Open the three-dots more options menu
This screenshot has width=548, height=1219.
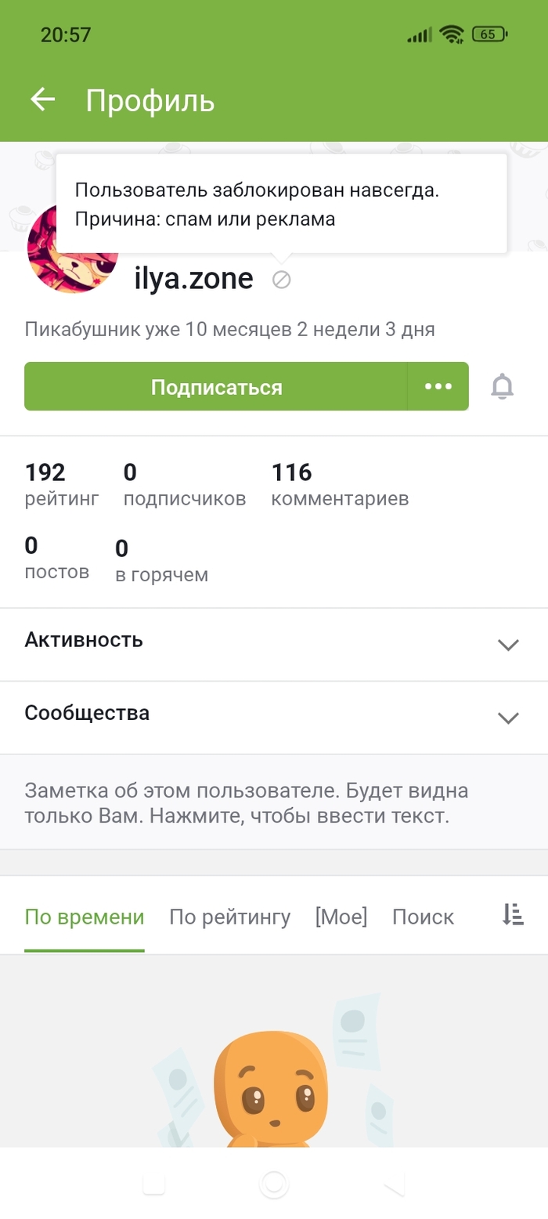coord(438,386)
